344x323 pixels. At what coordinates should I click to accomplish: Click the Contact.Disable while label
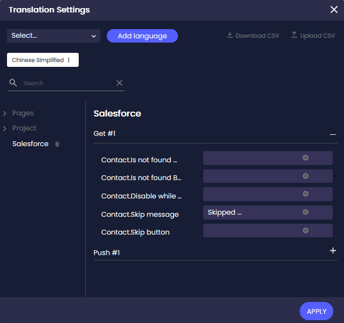[141, 196]
